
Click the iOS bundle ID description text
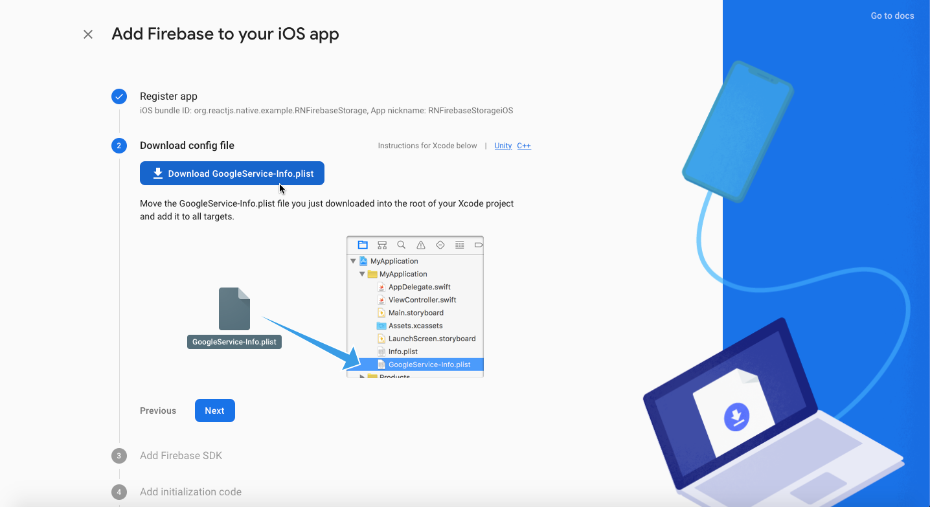(x=326, y=111)
